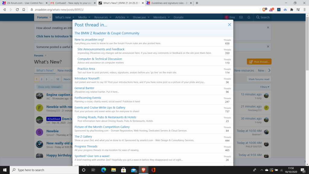
Task: Open the Forums nav tab
Action: [42, 17]
